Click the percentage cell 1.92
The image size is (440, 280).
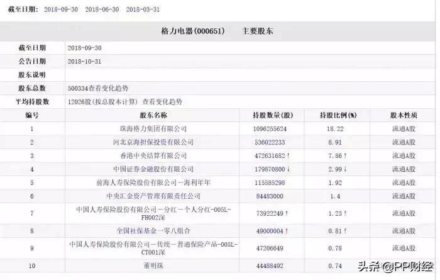click(x=335, y=183)
